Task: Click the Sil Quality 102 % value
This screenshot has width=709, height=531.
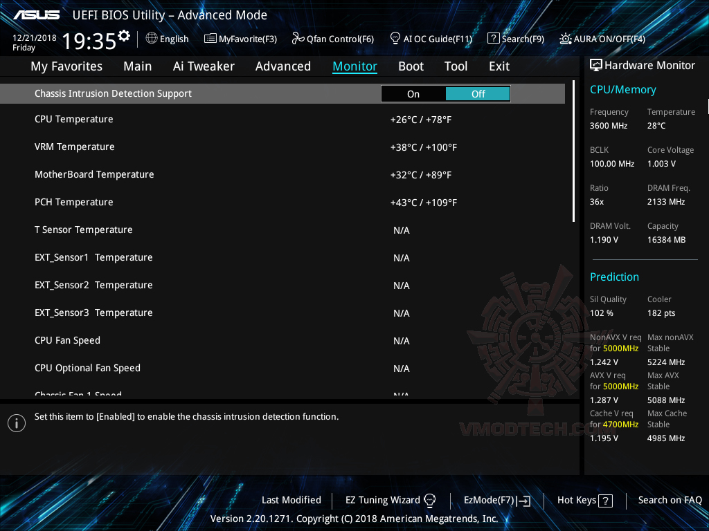Action: 602,313
